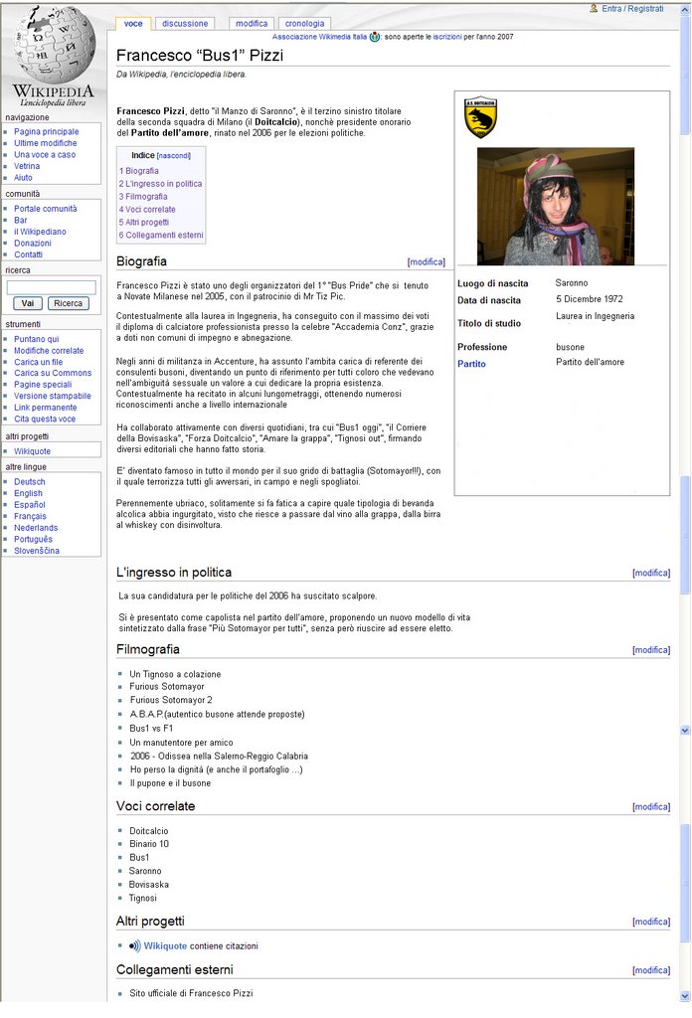Open Una voce a caso
This screenshot has width=692, height=1018.
point(45,154)
